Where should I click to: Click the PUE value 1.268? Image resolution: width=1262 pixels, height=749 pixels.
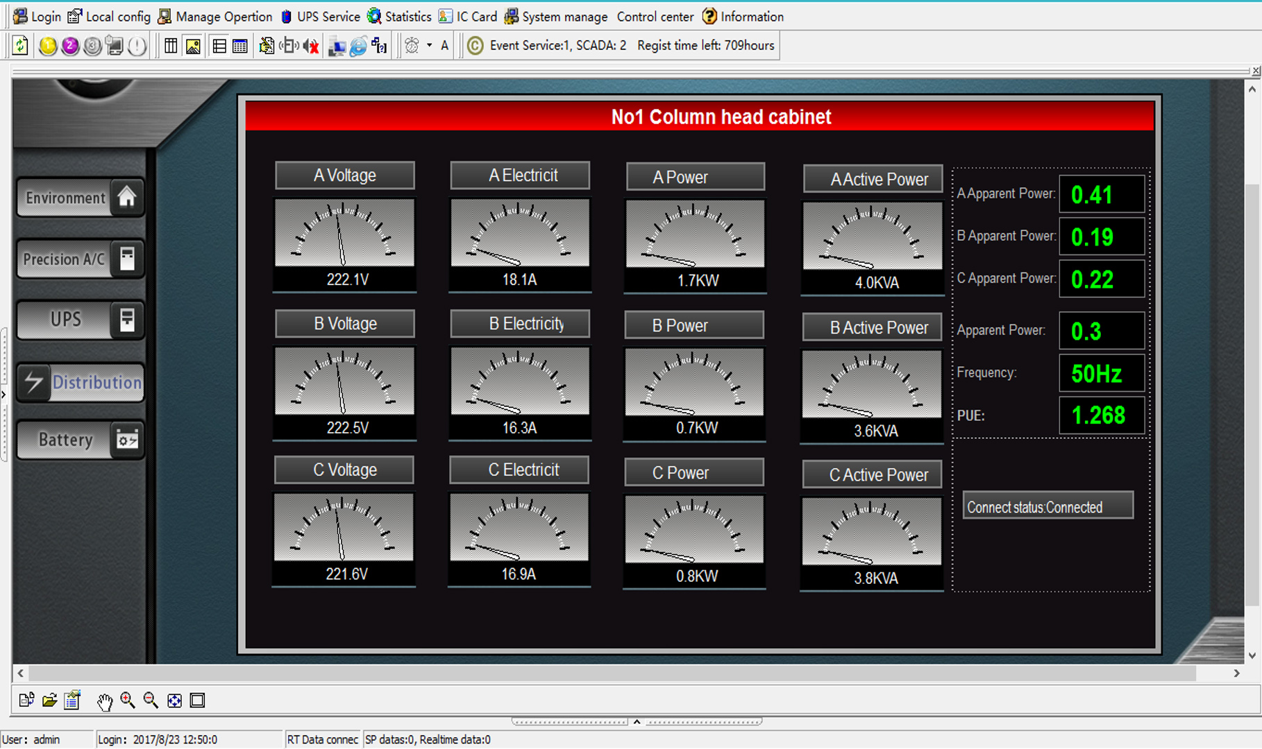[x=1101, y=415]
